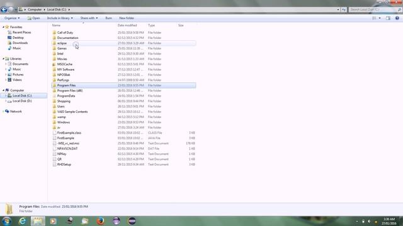Click the change view icon
The height and width of the screenshot is (226, 403).
(374, 18)
